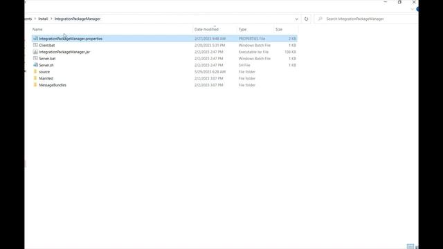Navigate to the Install breadcrumb folder
443x249 pixels.
(x=43, y=19)
